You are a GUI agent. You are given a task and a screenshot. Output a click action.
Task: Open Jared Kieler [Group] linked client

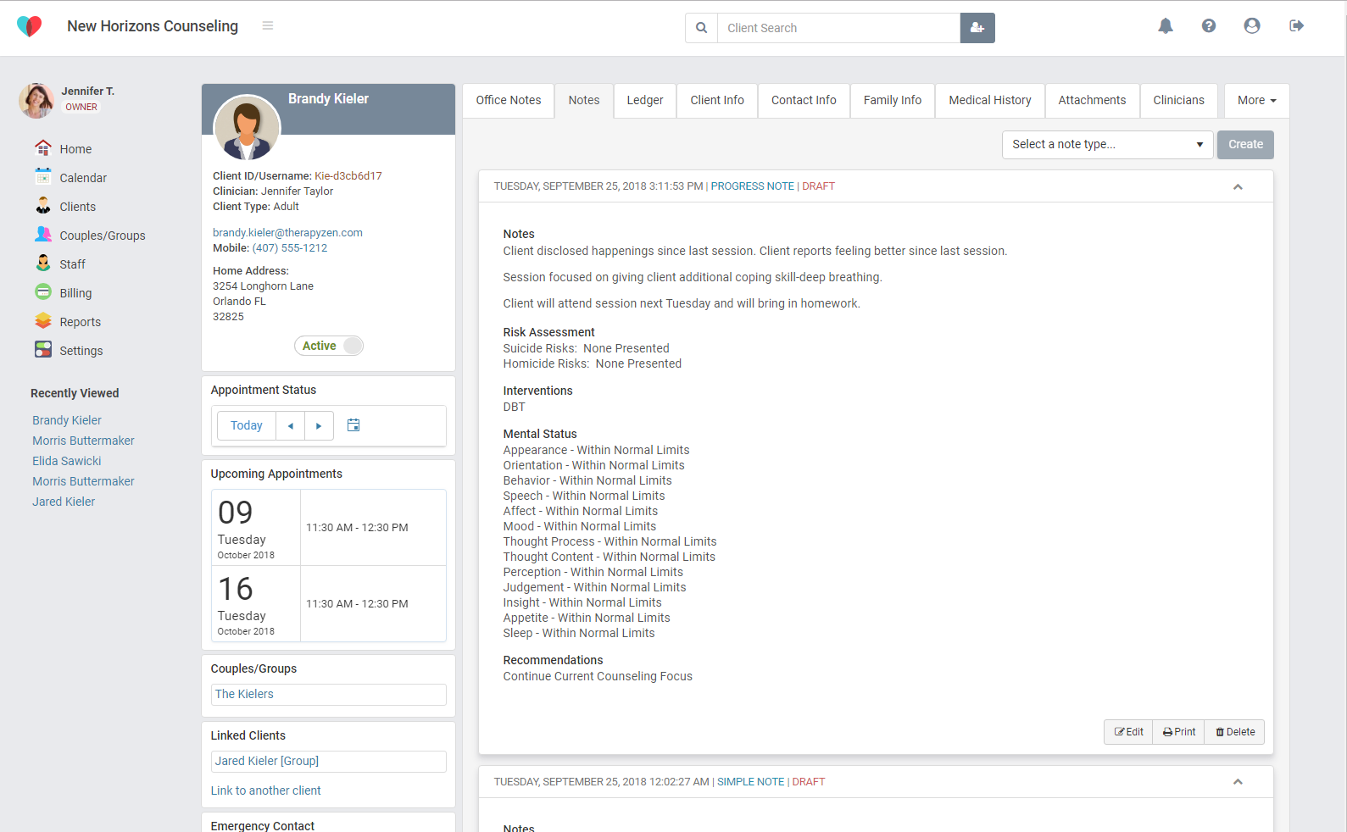[267, 762]
